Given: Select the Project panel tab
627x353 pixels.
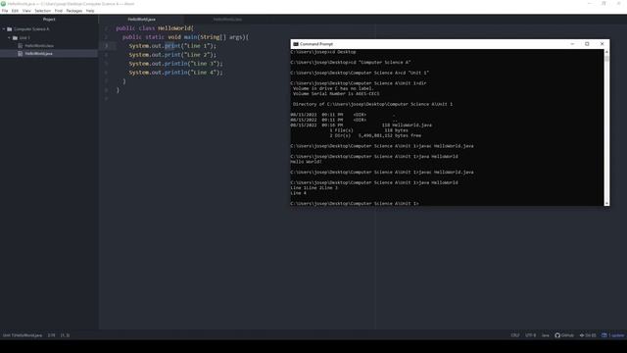Looking at the screenshot, I should tap(49, 20).
